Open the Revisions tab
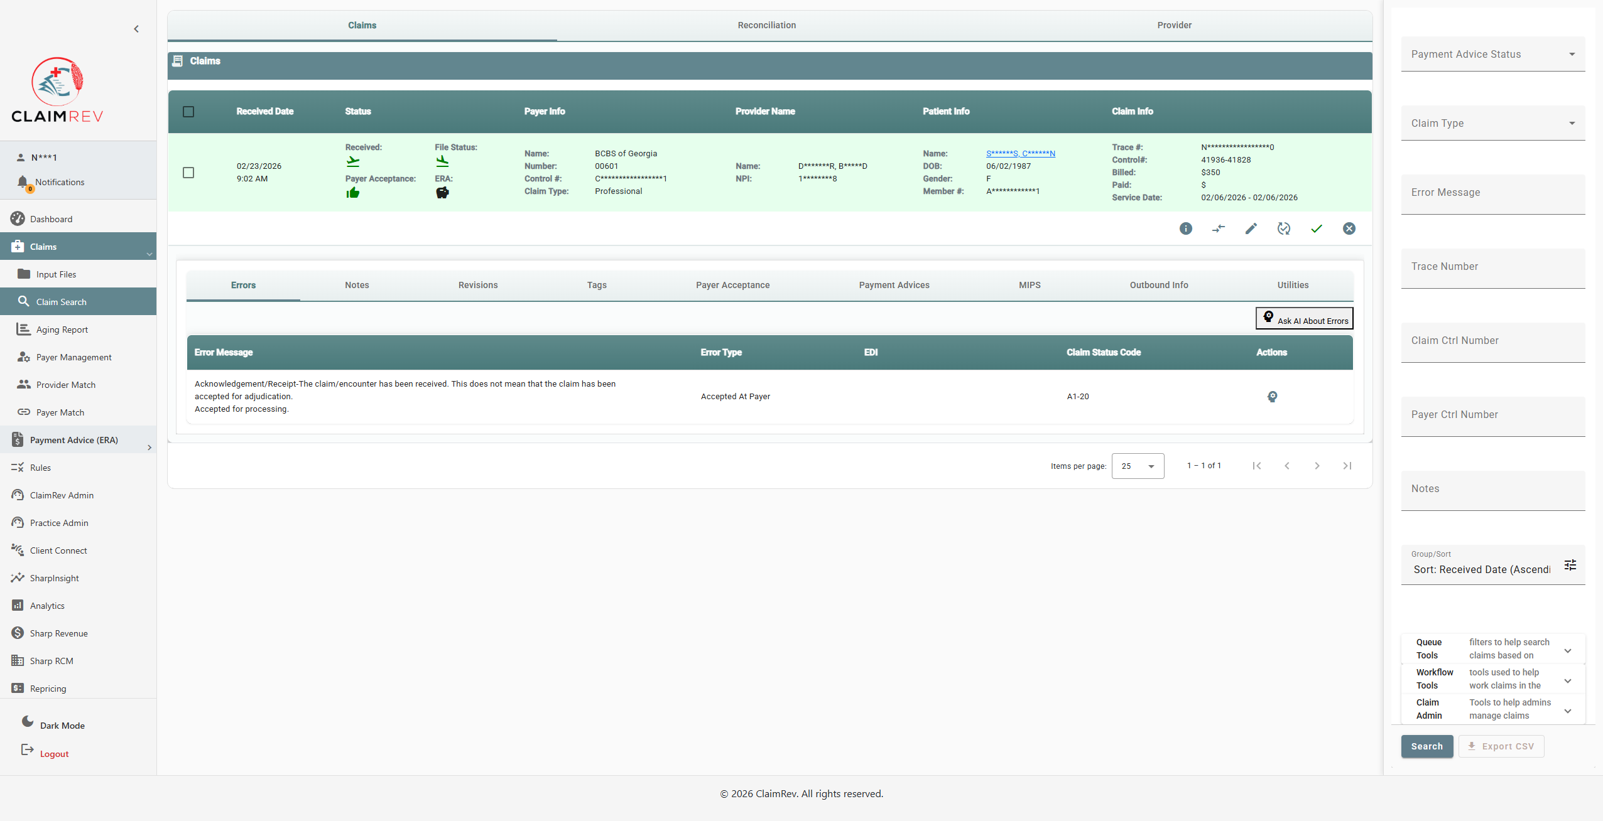 (x=477, y=285)
